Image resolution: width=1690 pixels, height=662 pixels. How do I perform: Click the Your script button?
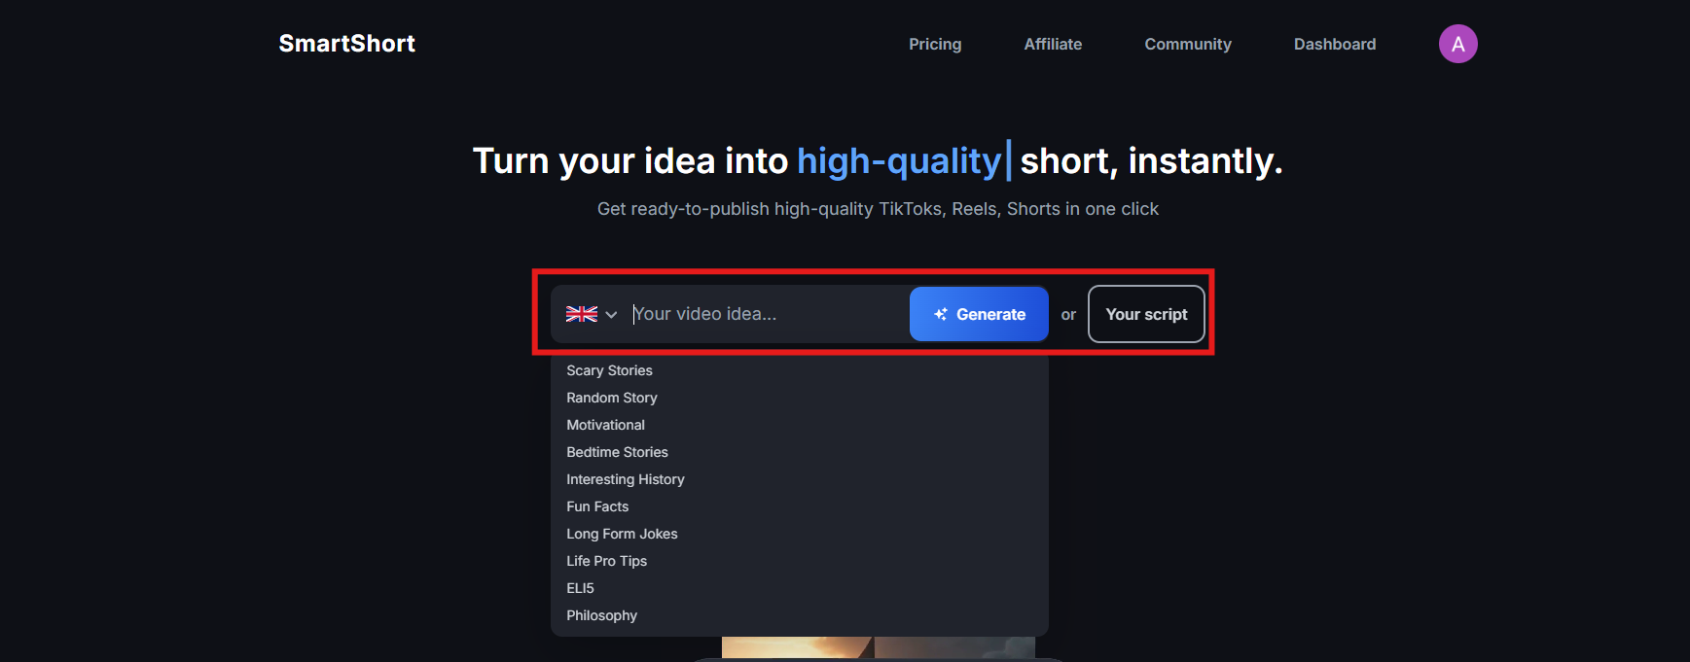(x=1146, y=314)
